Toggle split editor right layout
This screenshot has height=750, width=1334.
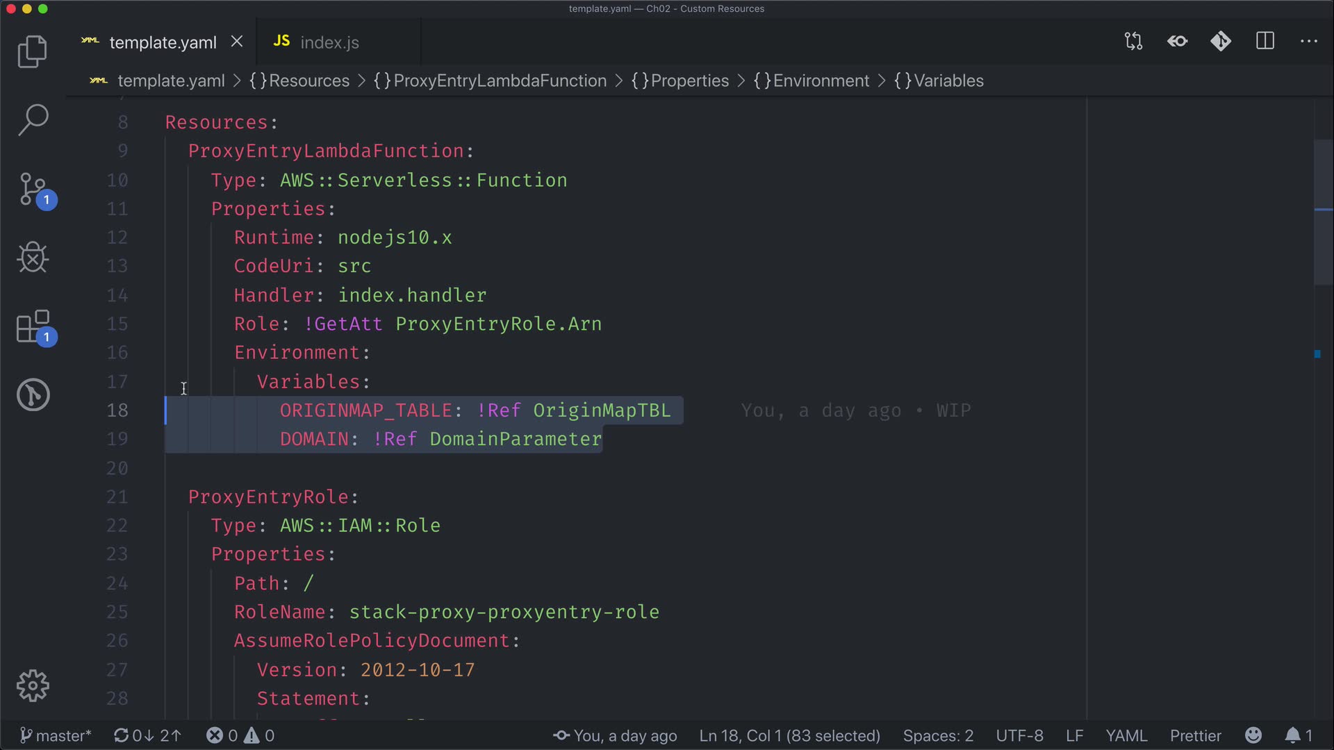1265,42
